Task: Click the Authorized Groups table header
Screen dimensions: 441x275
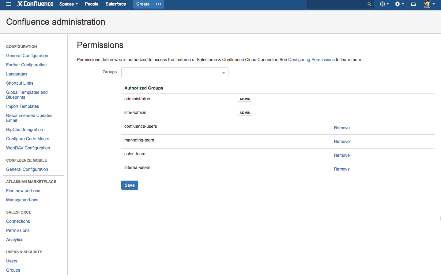Action: tap(144, 88)
